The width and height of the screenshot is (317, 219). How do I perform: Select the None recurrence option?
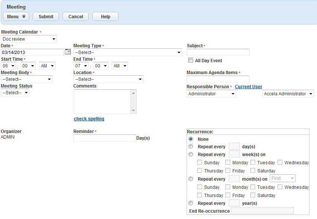pos(191,139)
